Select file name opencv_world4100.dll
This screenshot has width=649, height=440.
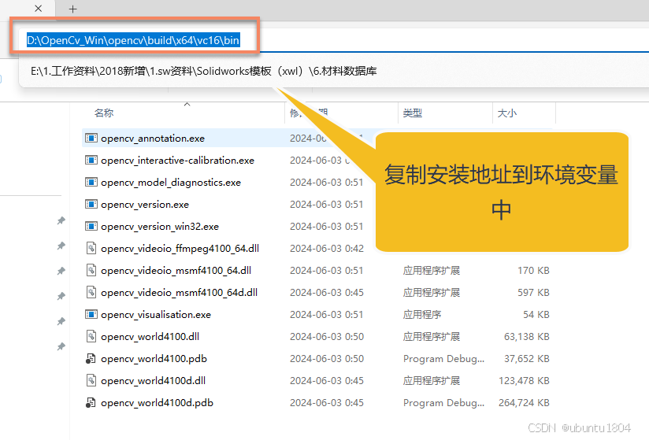click(x=150, y=337)
